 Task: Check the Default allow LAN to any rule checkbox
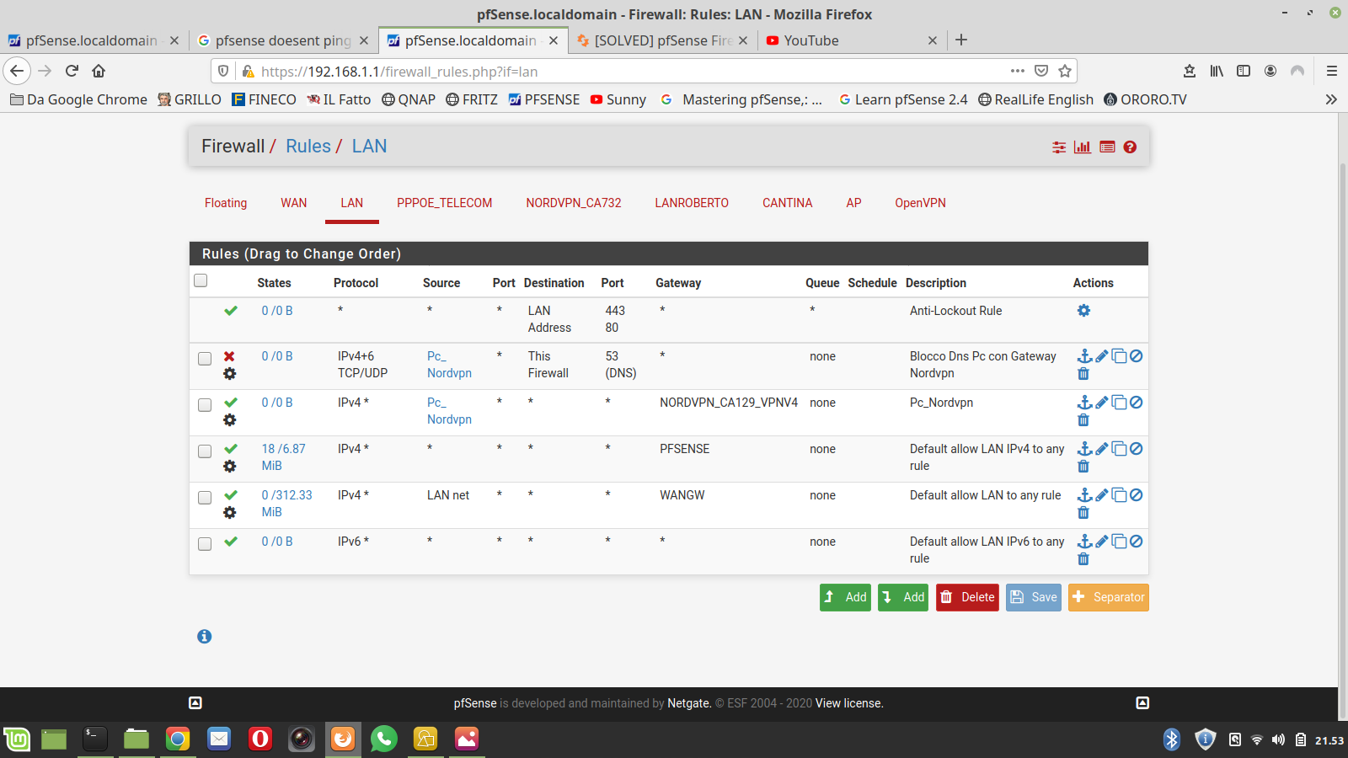[x=205, y=498]
